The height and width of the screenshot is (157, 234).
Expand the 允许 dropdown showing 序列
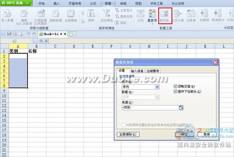tap(157, 87)
